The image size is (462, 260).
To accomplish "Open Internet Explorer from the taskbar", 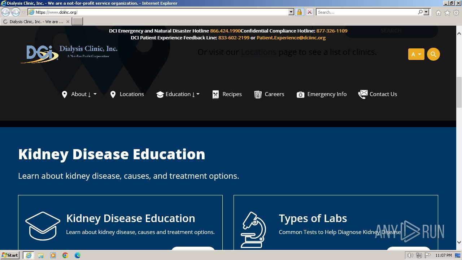I will coord(28,255).
